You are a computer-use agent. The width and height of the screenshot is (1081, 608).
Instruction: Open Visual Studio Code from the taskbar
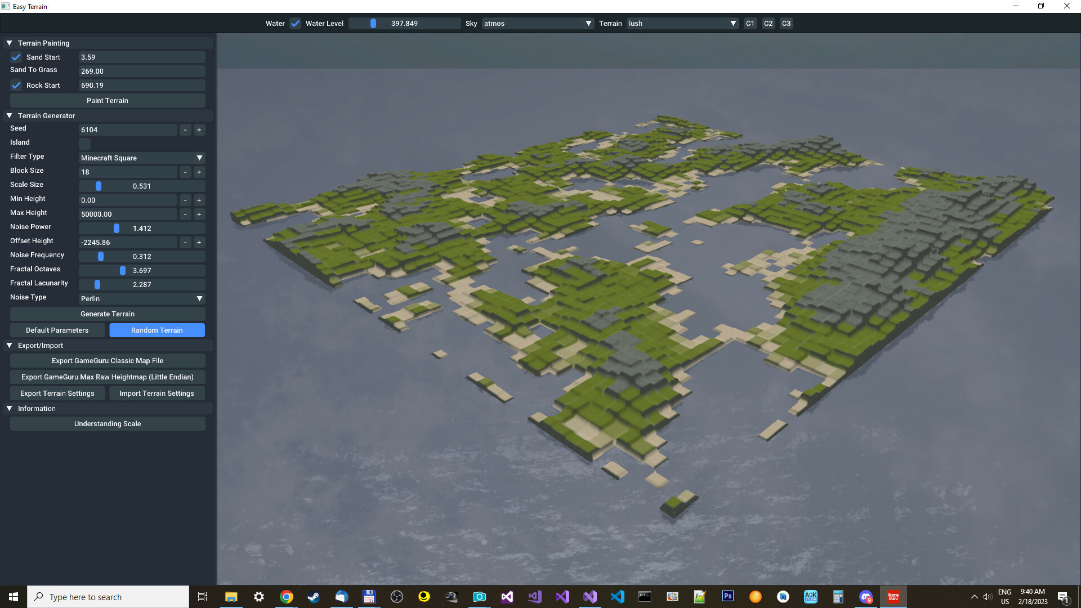click(x=618, y=596)
